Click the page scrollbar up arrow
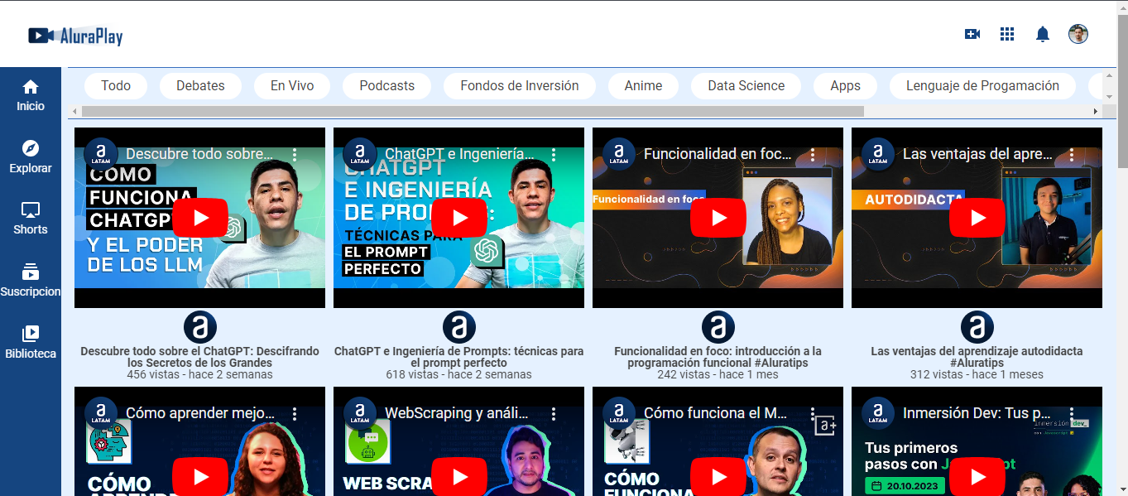1128x496 pixels. (1121, 7)
